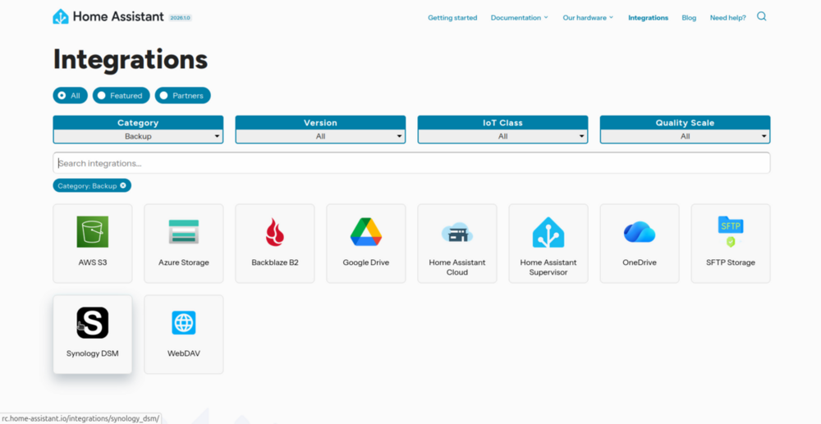The height and width of the screenshot is (424, 821).
Task: Open the Integrations nav item
Action: (x=649, y=18)
